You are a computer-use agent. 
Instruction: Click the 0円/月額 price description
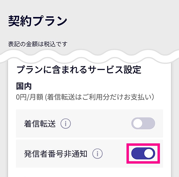tap(85, 97)
